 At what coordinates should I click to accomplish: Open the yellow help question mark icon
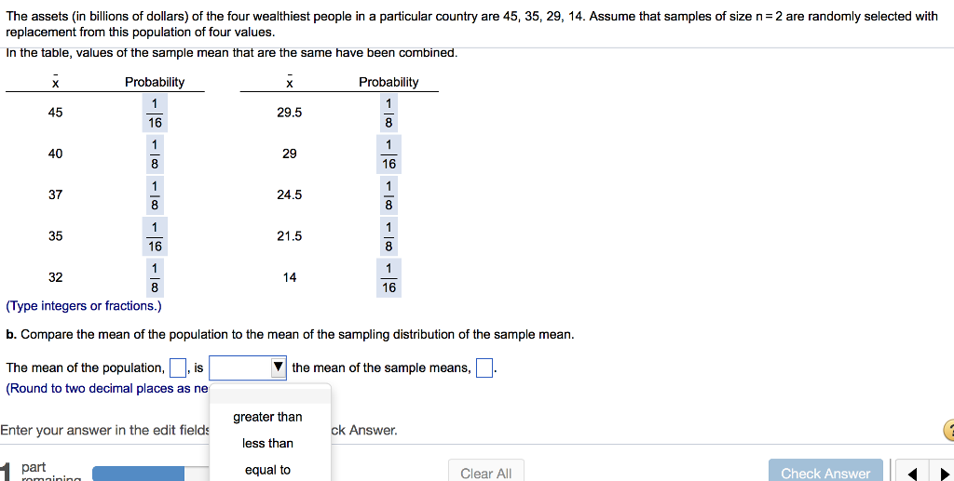click(948, 430)
